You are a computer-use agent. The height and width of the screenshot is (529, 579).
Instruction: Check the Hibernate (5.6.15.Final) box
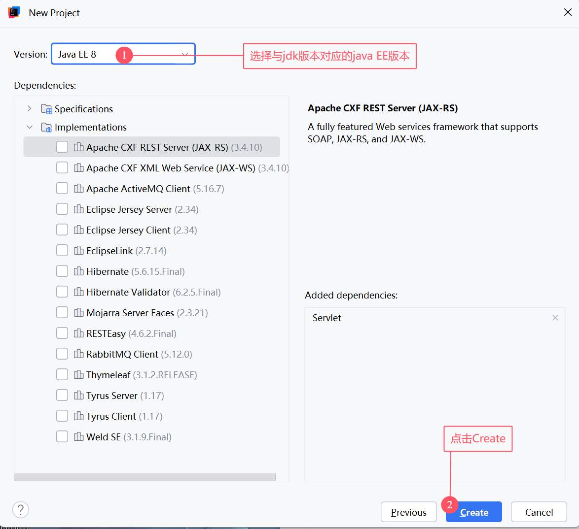pyautogui.click(x=62, y=271)
